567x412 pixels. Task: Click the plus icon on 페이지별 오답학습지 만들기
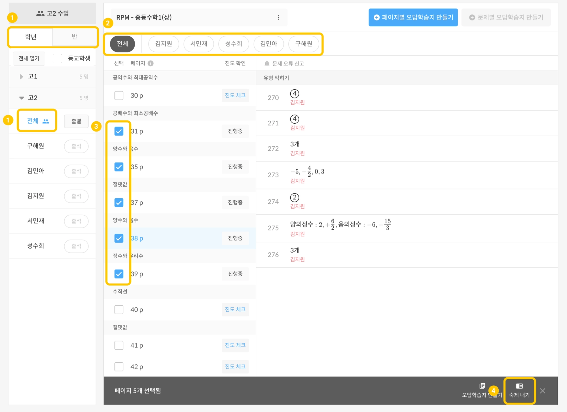coord(376,17)
